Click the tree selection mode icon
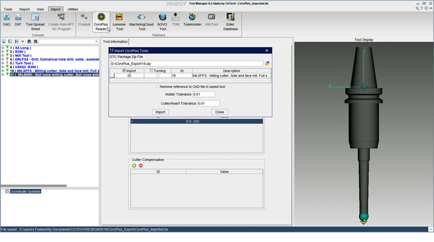434x242 pixels. (4, 42)
